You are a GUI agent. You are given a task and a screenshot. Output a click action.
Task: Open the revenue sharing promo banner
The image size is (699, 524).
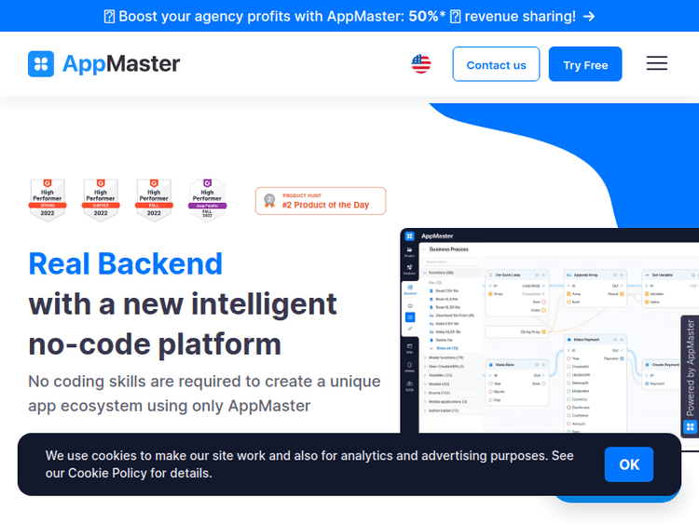tap(349, 16)
